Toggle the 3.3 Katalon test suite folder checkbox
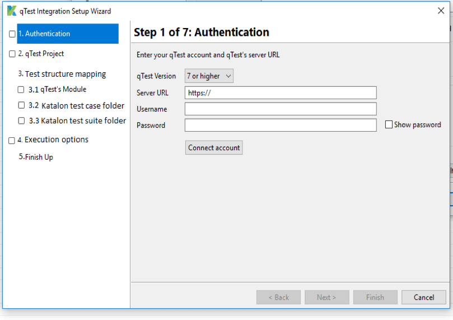The height and width of the screenshot is (320, 453). pyautogui.click(x=21, y=120)
